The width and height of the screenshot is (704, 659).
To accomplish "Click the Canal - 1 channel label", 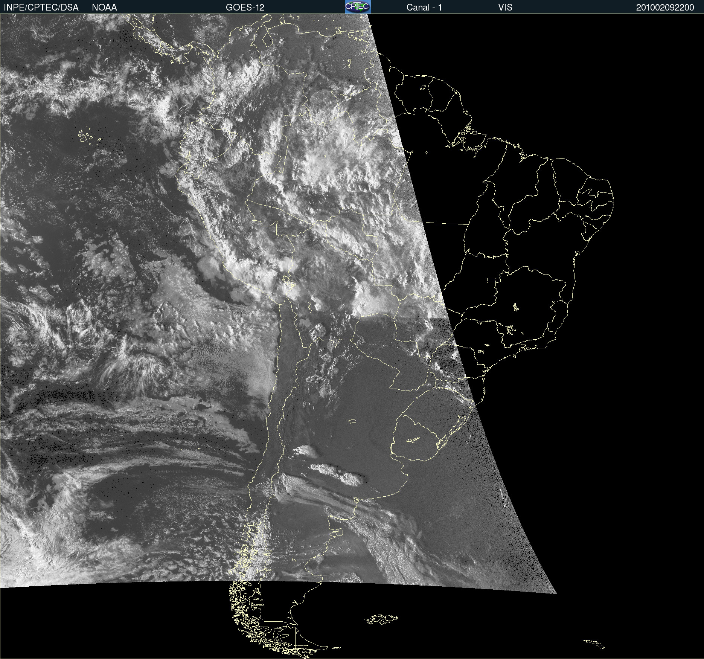I will tap(424, 7).
